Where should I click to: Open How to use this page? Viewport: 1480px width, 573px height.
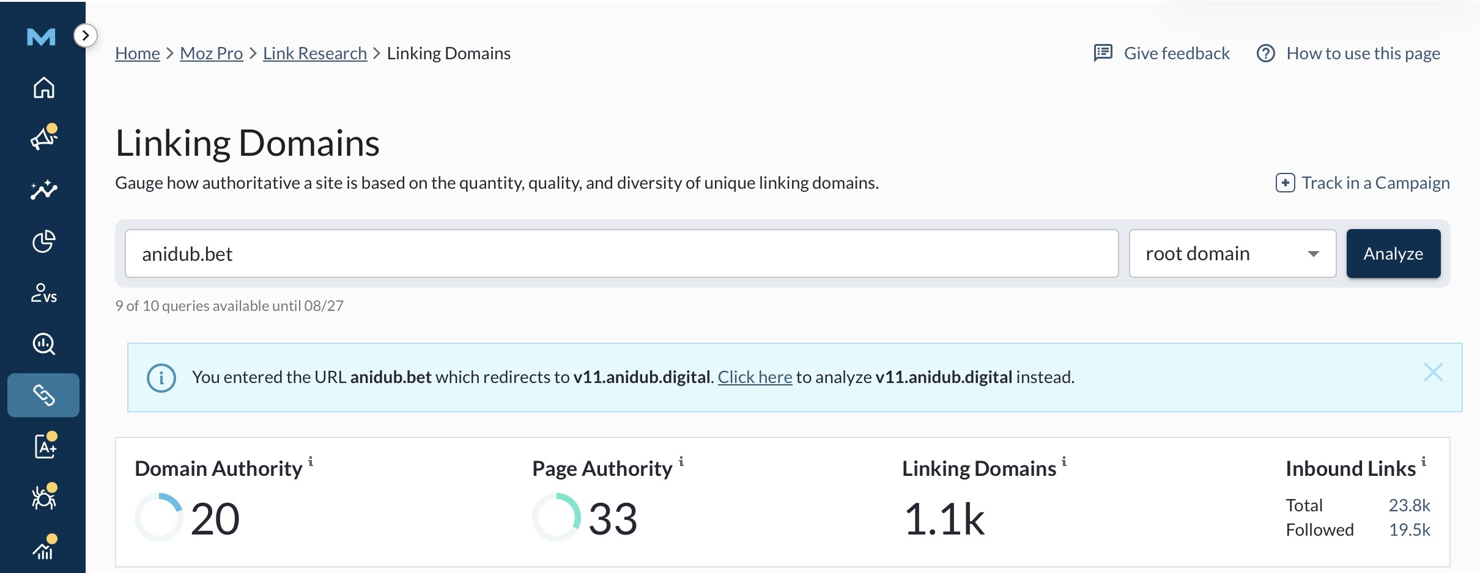tap(1363, 54)
